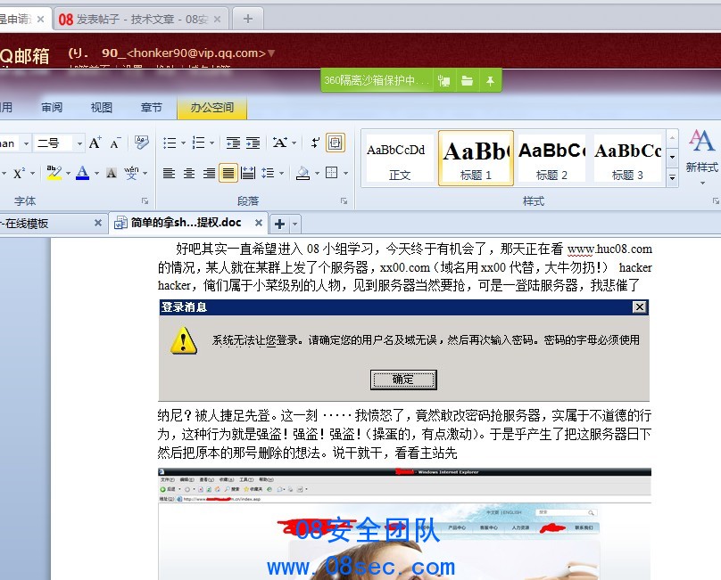Open a new browser tab

[x=248, y=19]
